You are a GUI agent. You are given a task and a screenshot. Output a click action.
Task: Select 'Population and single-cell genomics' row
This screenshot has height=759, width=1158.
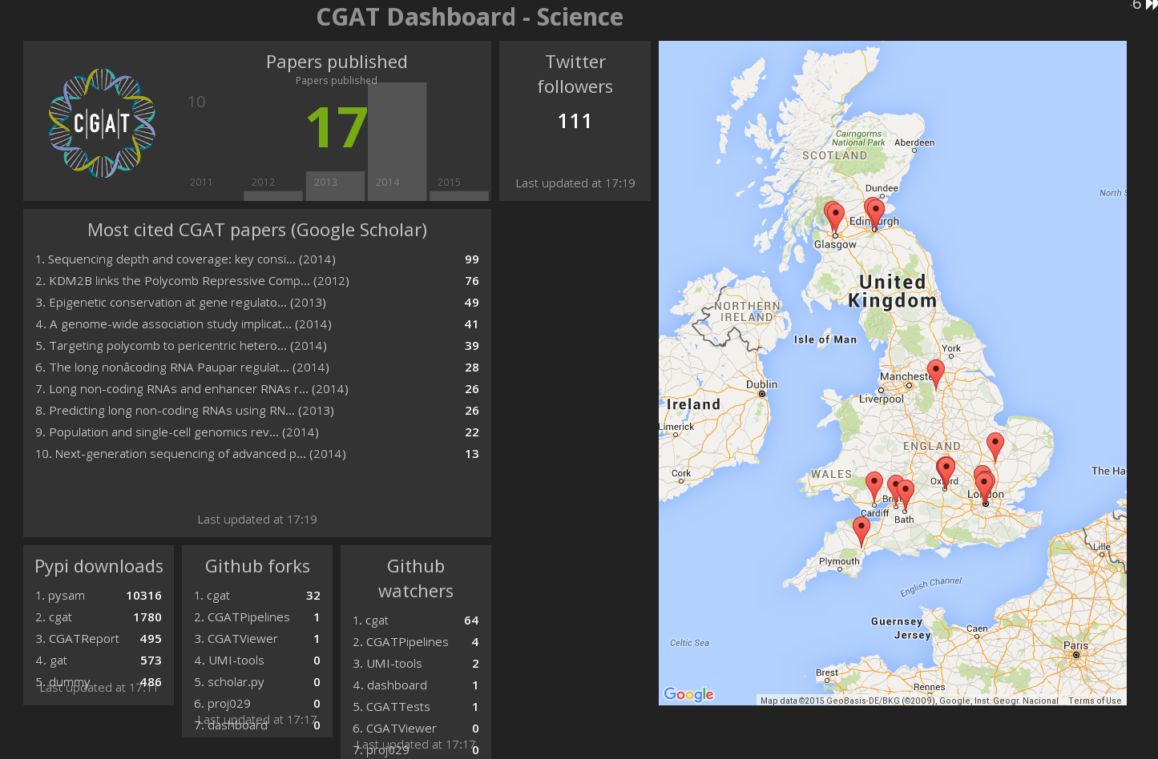tap(257, 432)
